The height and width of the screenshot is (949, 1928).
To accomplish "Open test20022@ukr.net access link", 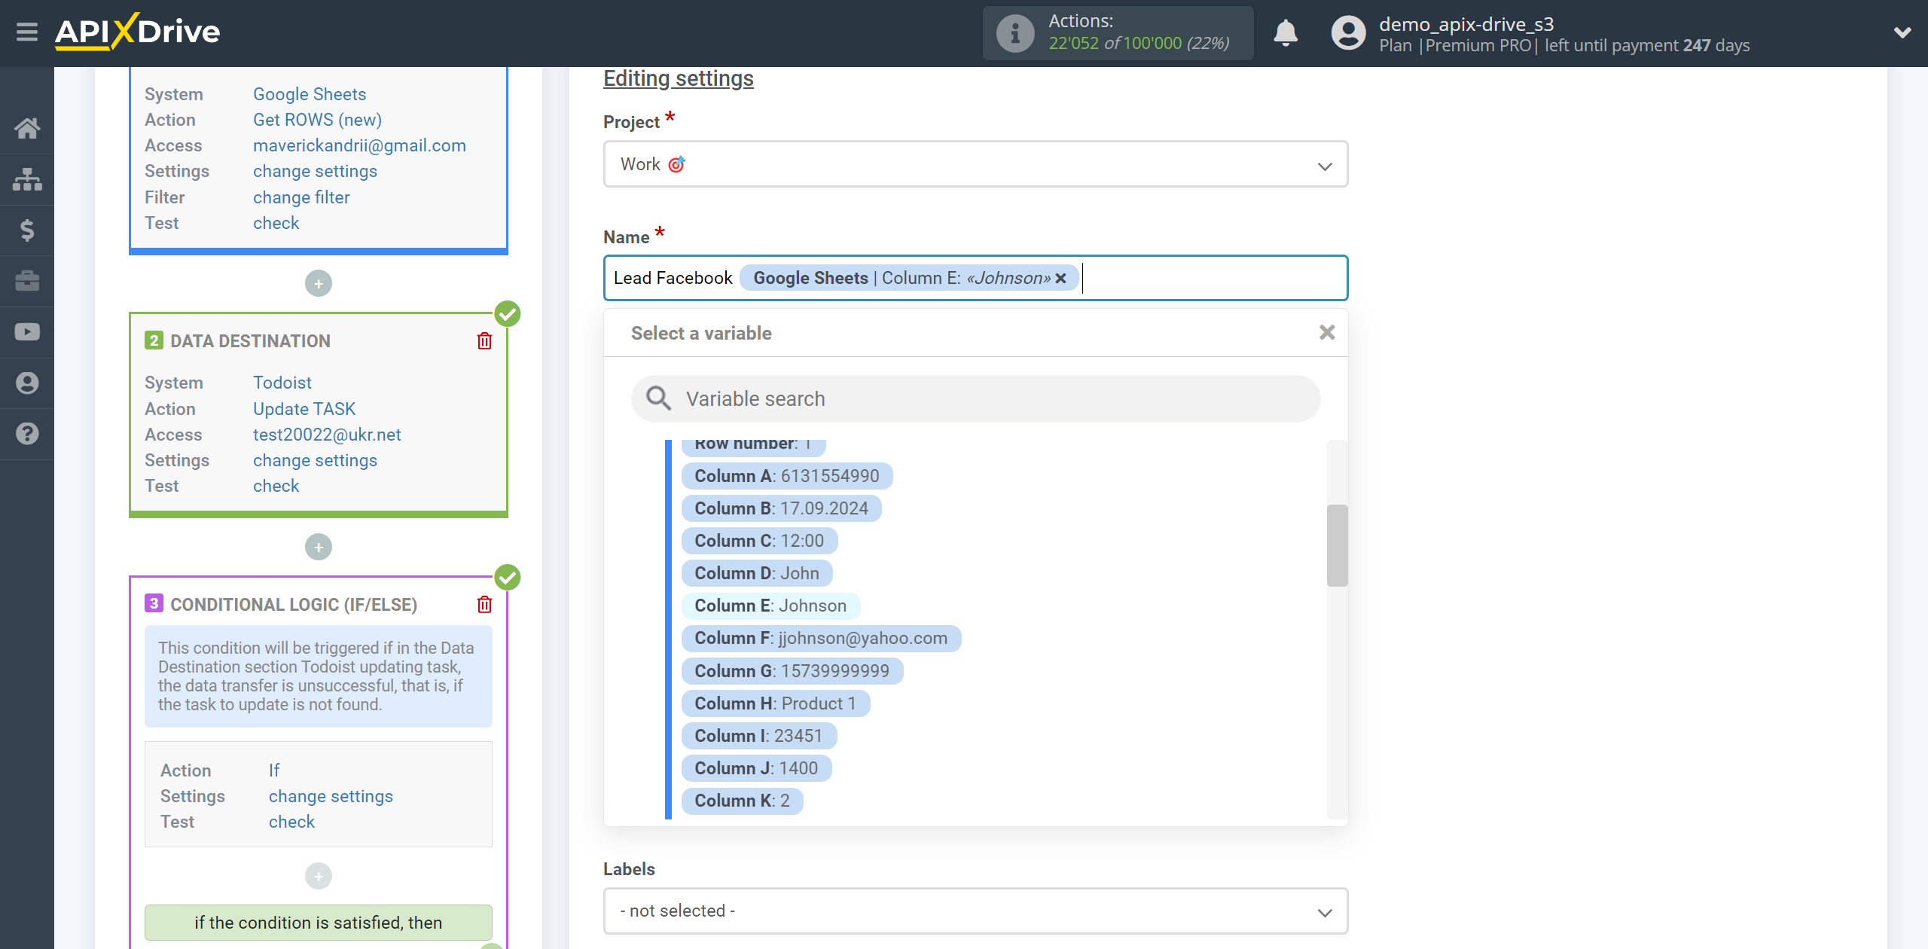I will pos(327,435).
